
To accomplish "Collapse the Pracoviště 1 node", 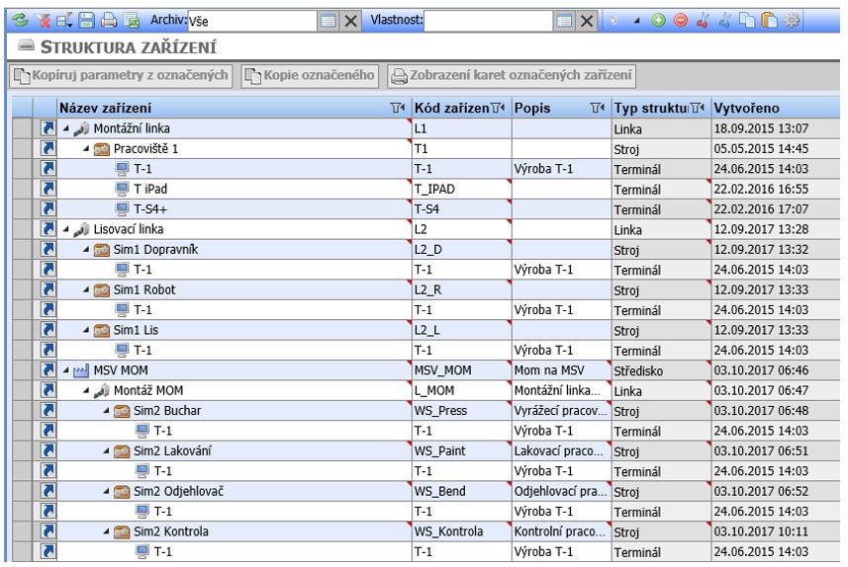I will pos(86,148).
